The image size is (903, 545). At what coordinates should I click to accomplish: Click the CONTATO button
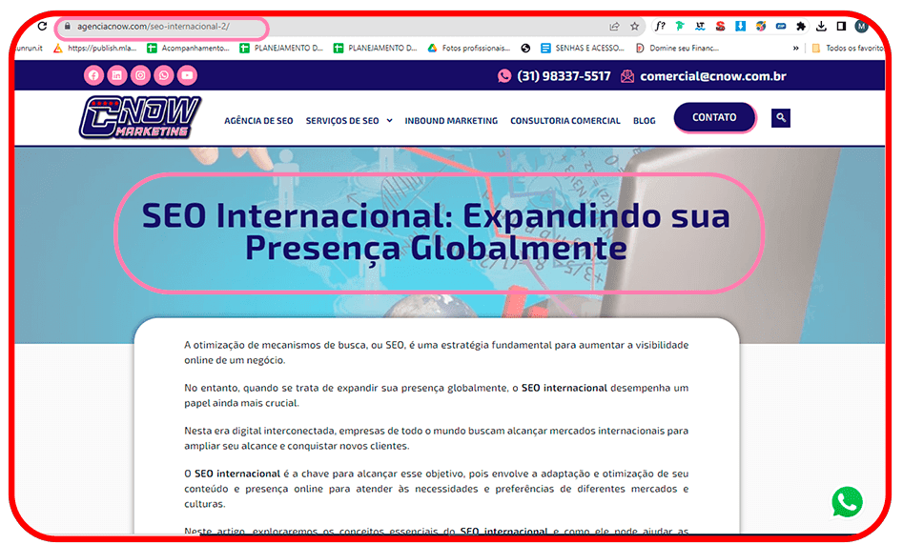tap(714, 117)
